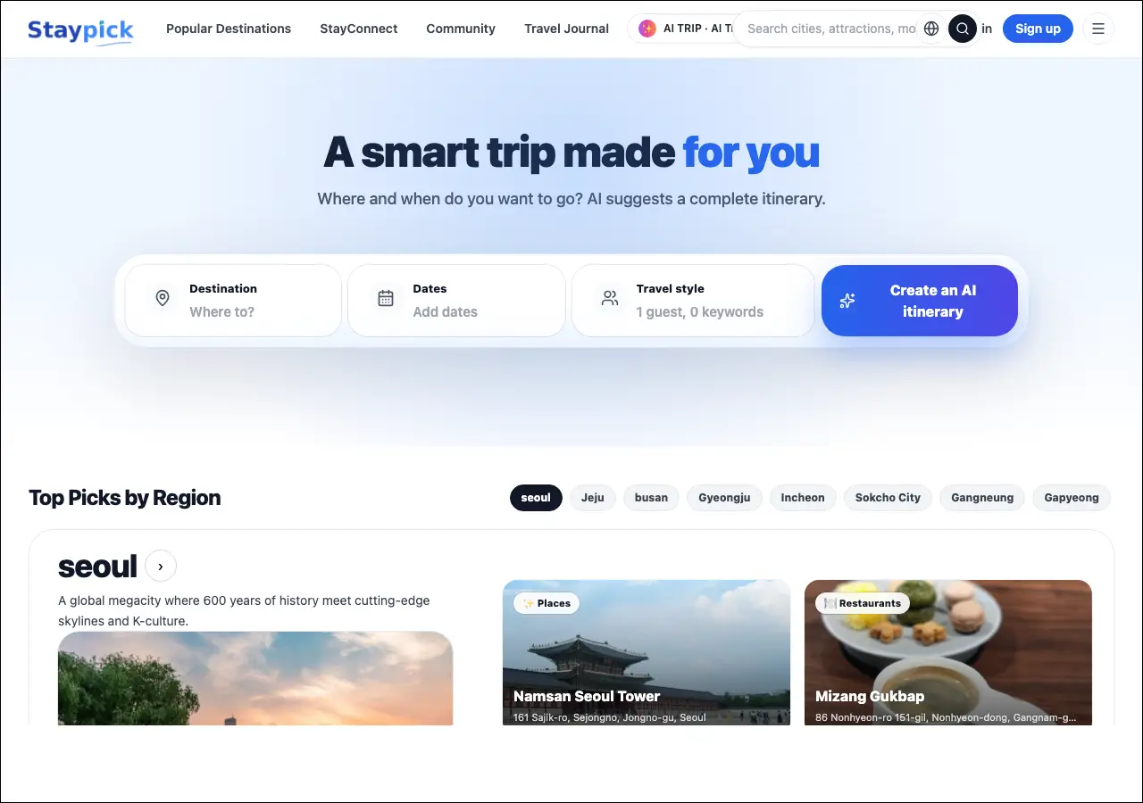Click the Destination map pin icon
Image resolution: width=1143 pixels, height=803 pixels.
click(x=163, y=298)
